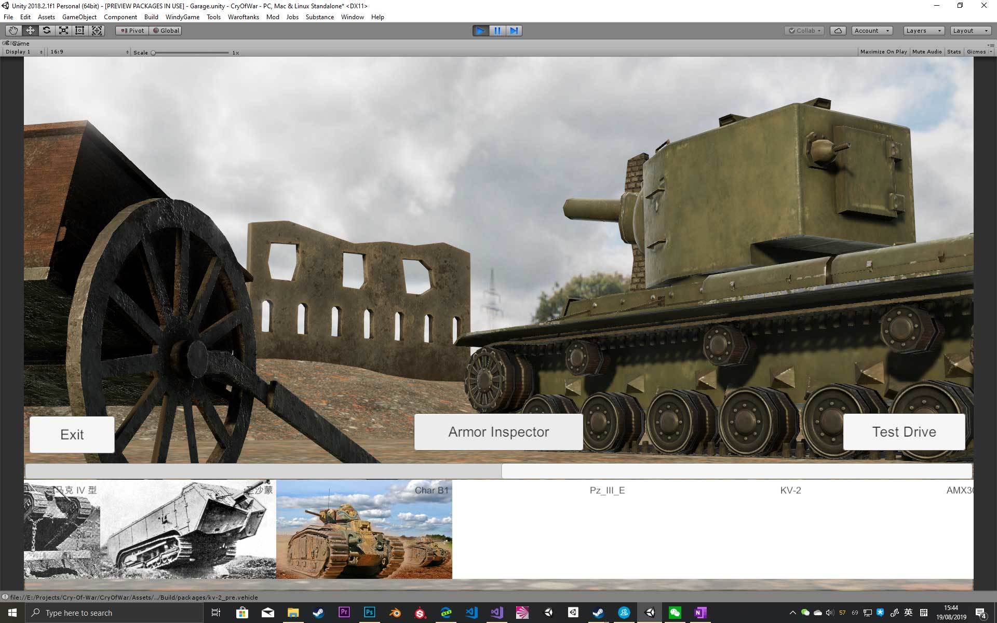Open the Account dropdown
997x623 pixels.
[x=872, y=31]
